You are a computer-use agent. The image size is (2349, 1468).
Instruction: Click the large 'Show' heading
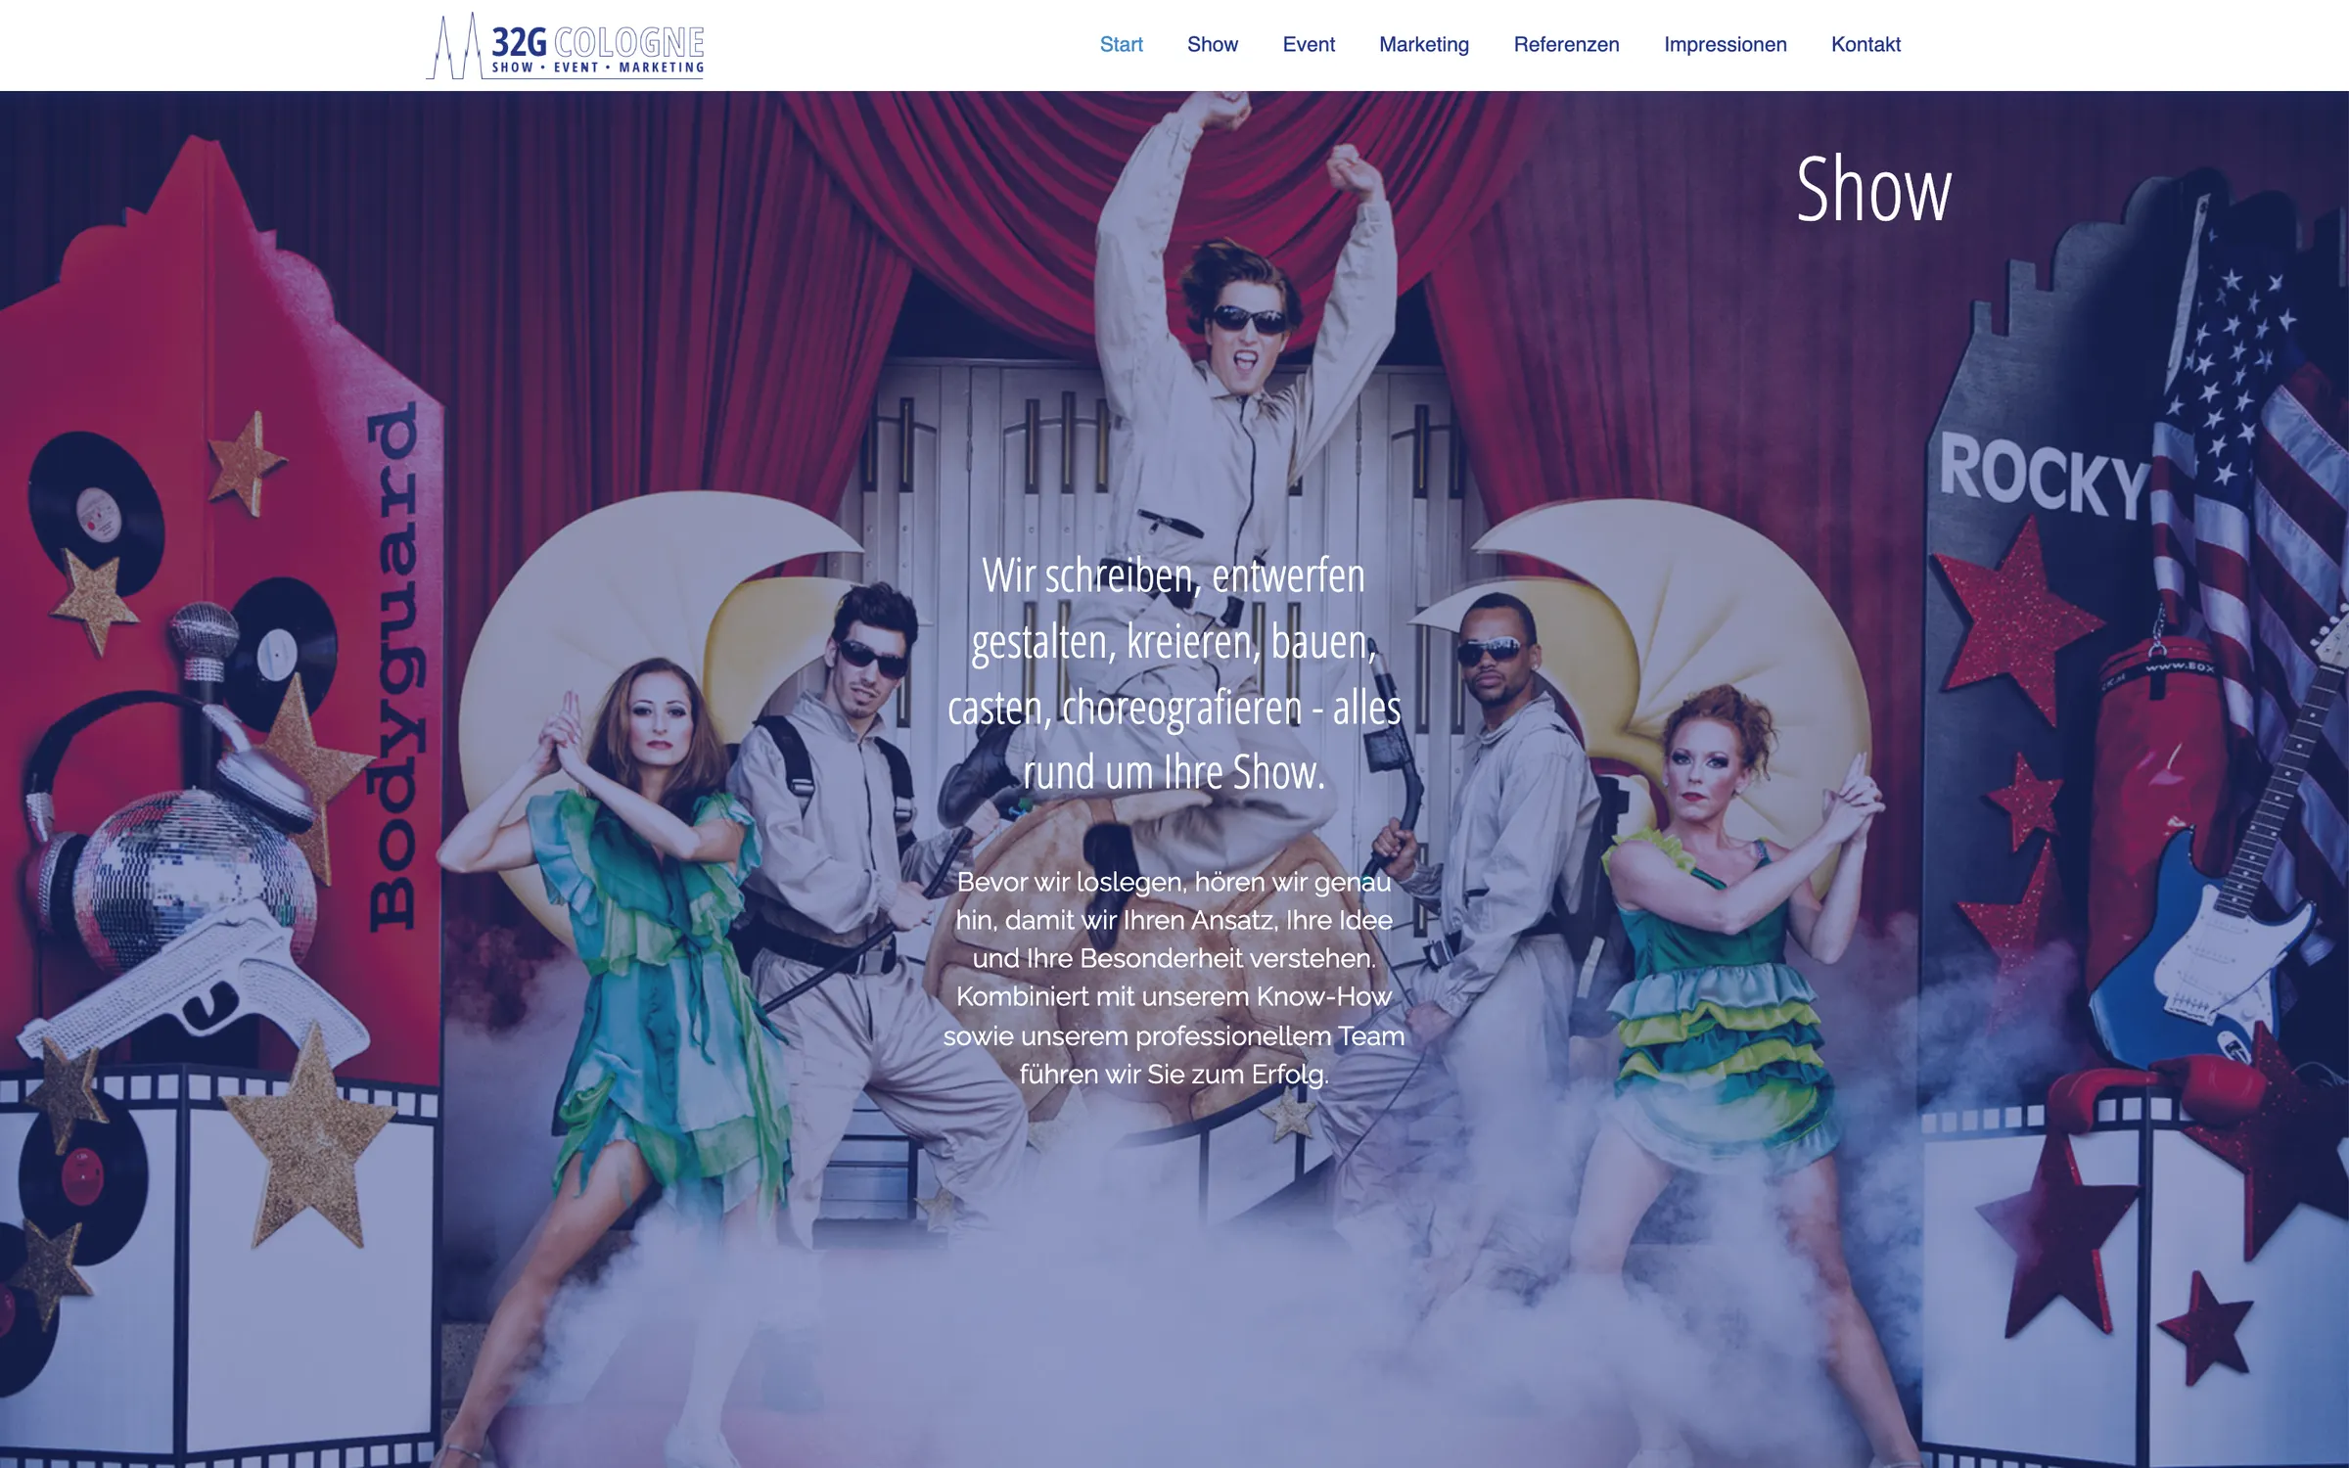point(1873,190)
